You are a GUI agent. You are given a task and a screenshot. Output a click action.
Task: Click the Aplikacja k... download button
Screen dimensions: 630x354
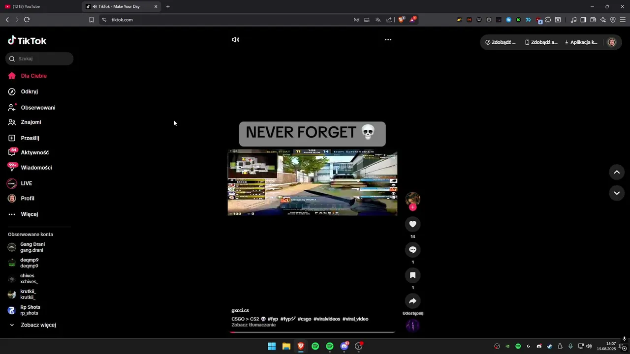581,42
